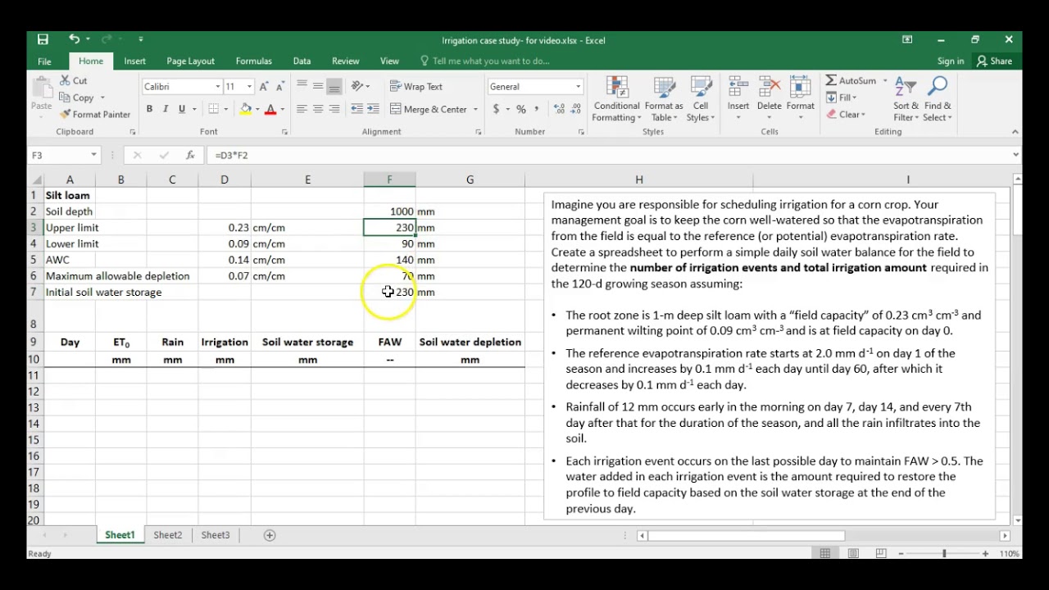Toggle Merge & Center
The height and width of the screenshot is (590, 1049).
click(429, 109)
